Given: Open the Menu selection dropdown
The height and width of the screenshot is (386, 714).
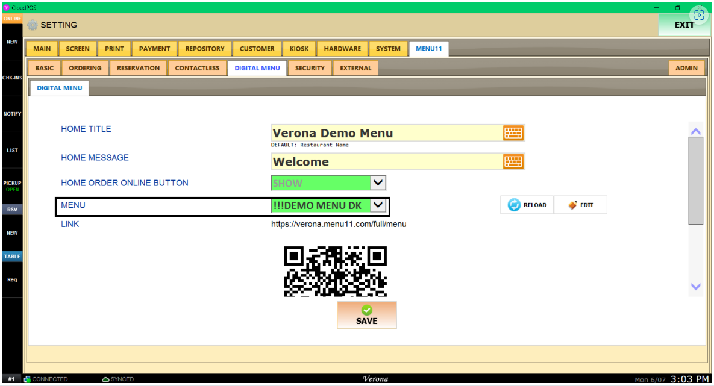Looking at the screenshot, I should coord(378,205).
